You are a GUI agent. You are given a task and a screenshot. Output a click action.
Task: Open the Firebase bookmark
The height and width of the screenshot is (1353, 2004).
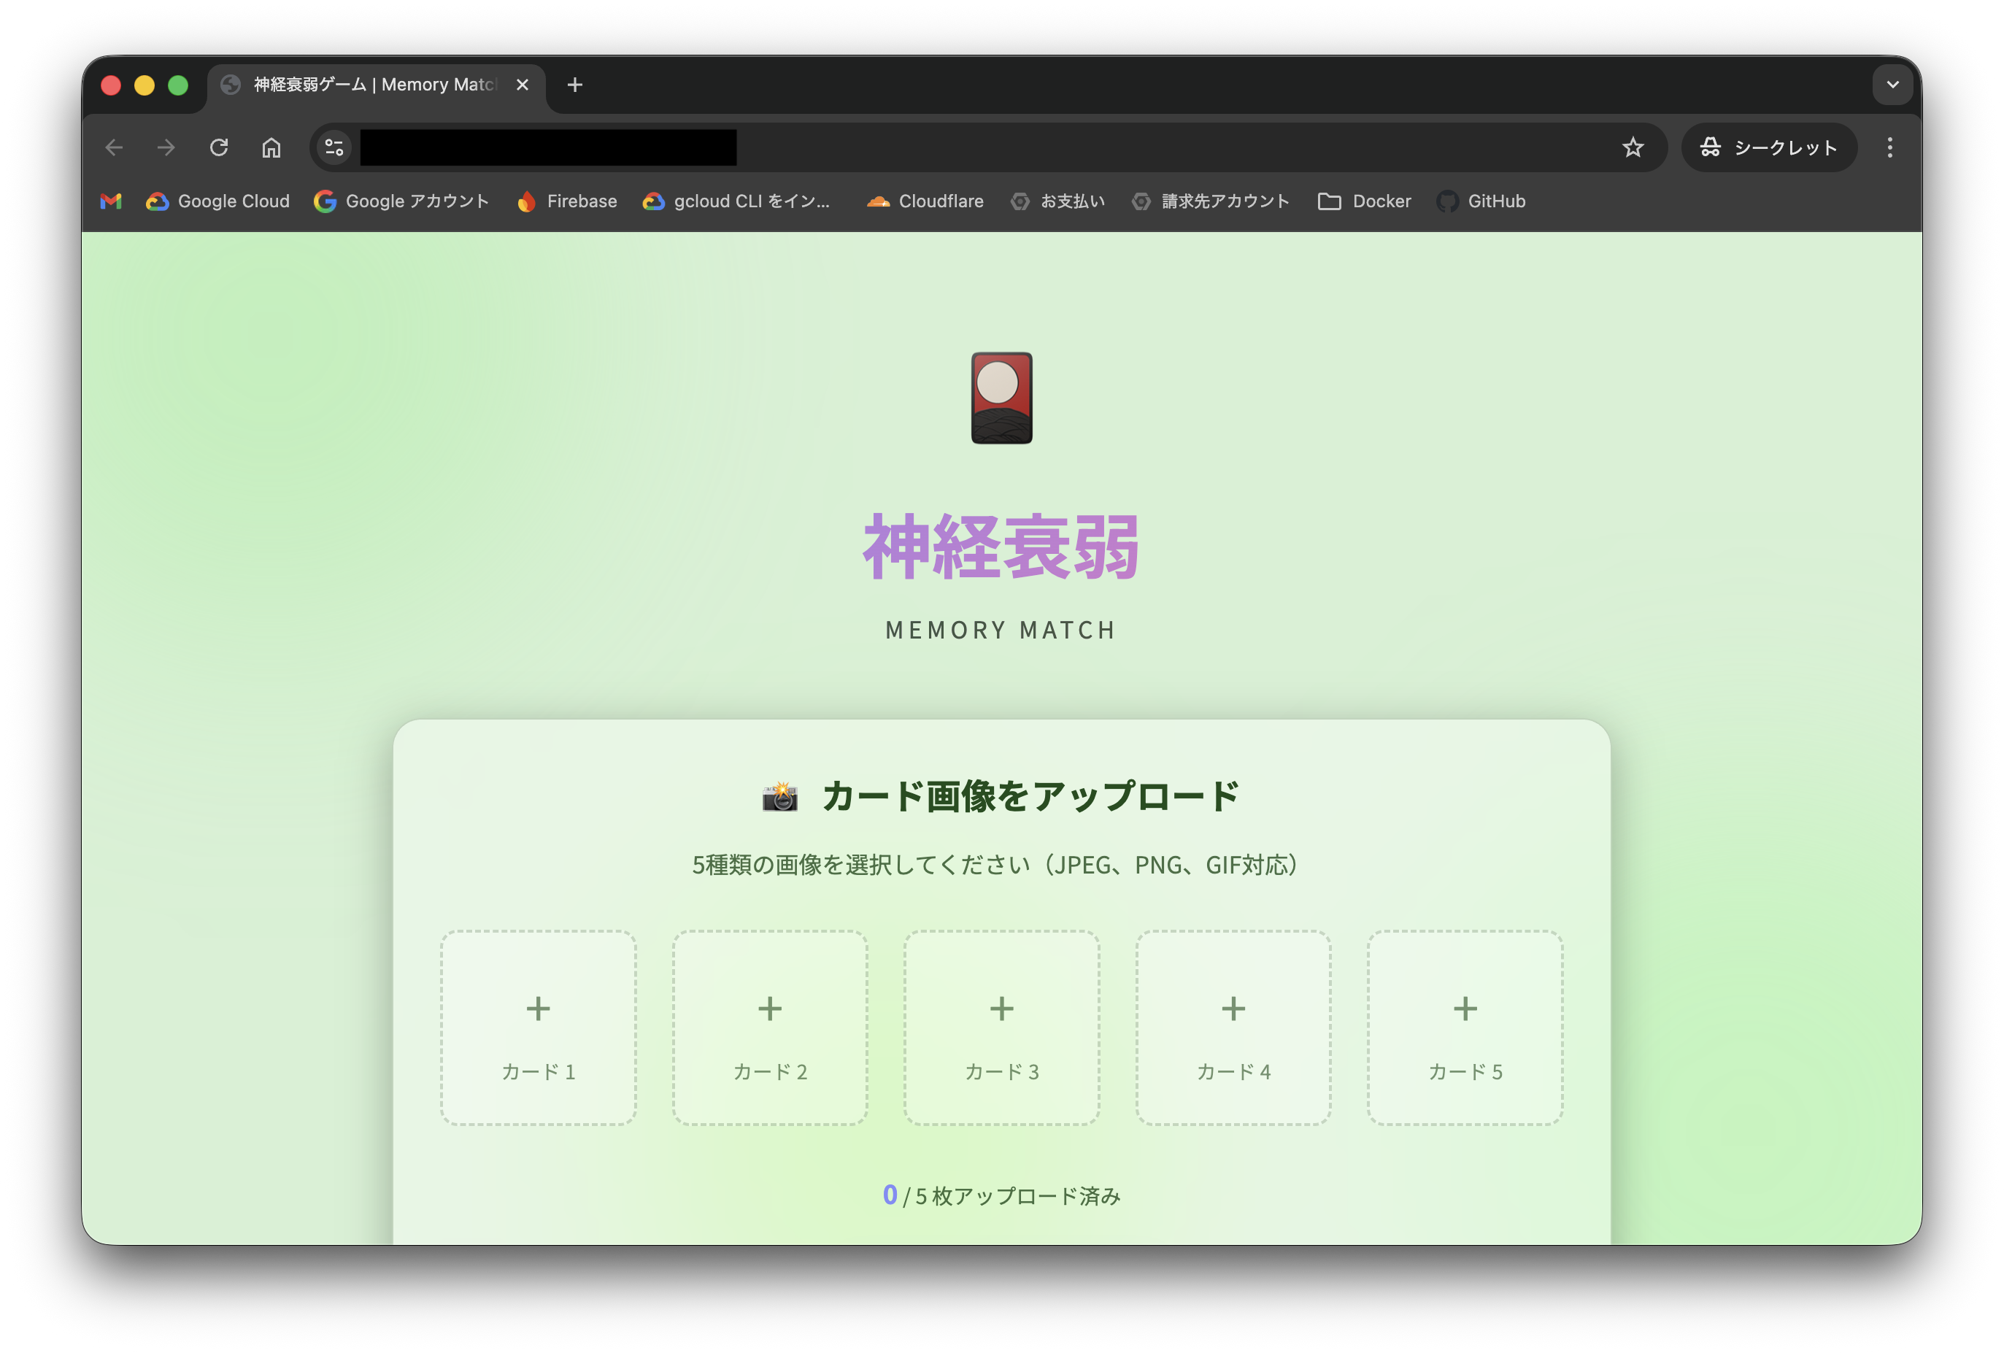(566, 201)
